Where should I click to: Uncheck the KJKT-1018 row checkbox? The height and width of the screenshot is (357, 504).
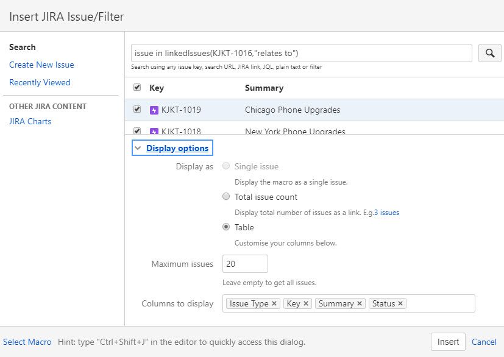(137, 131)
